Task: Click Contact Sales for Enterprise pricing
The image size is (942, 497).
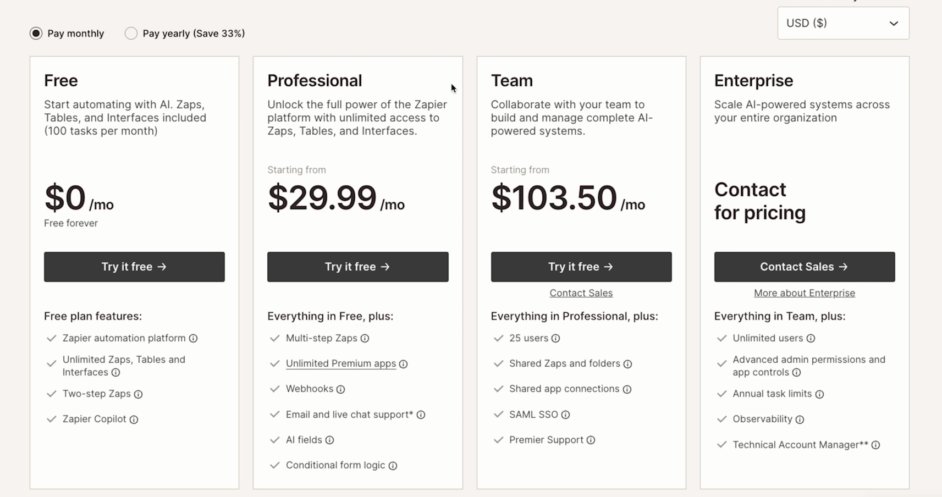Action: (x=804, y=267)
